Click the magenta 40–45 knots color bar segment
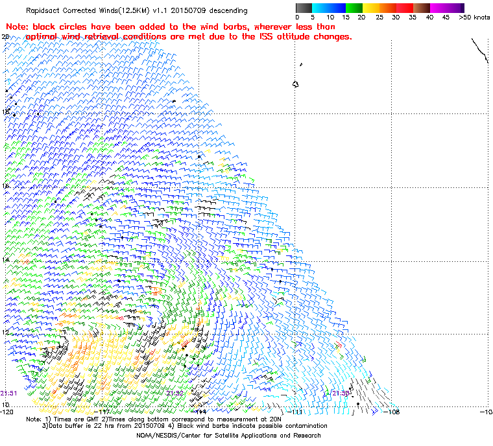 [439, 8]
